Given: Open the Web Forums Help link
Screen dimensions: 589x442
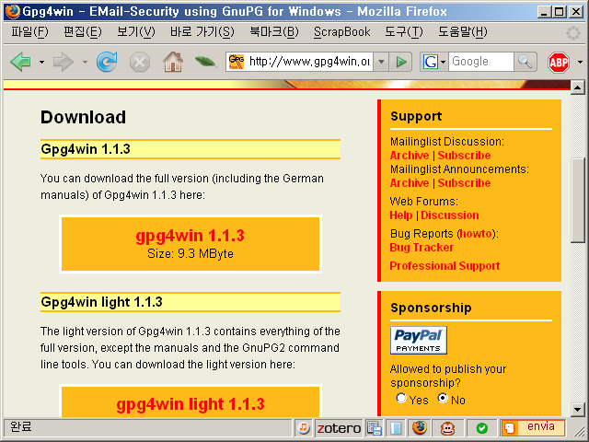Looking at the screenshot, I should [401, 215].
